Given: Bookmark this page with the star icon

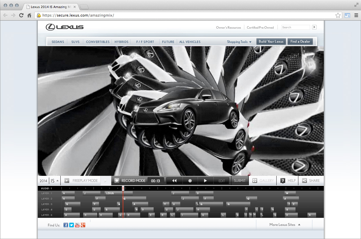Looking at the screenshot, I should [x=338, y=15].
